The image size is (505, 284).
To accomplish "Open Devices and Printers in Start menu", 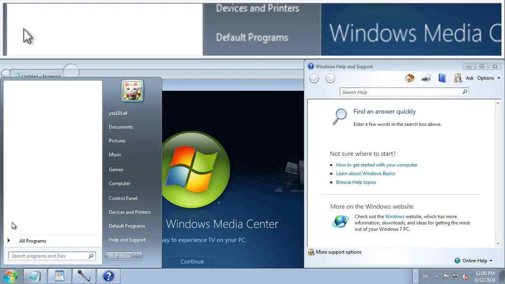I will click(x=130, y=212).
